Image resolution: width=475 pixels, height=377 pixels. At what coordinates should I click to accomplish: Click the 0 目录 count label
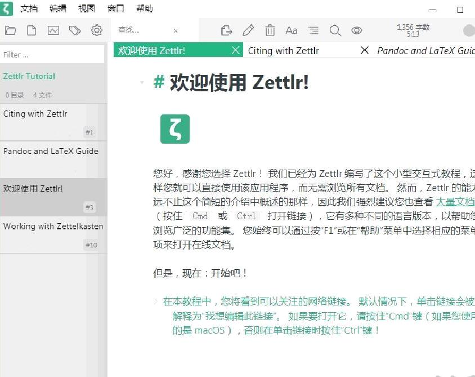[x=15, y=95]
